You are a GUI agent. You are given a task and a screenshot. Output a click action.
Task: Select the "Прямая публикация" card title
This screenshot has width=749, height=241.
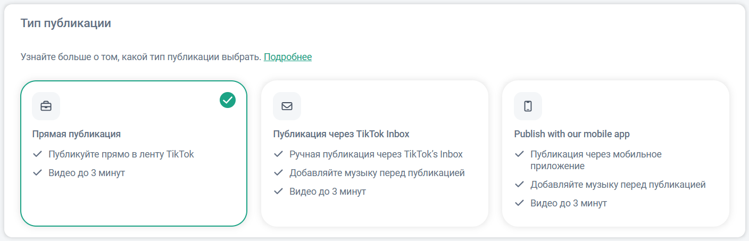(x=77, y=134)
